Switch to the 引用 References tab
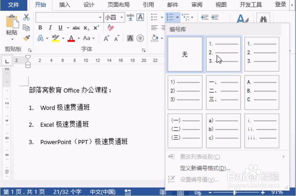Image resolution: width=296 pixels, height=196 pixels. 148,5
